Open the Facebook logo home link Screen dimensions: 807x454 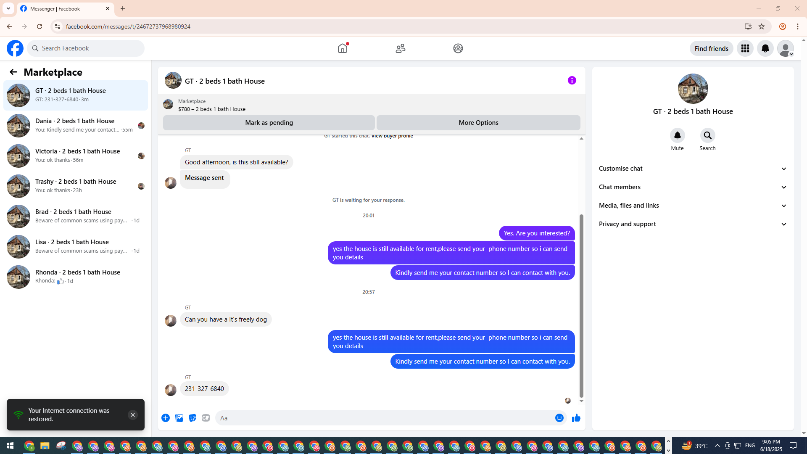[15, 48]
